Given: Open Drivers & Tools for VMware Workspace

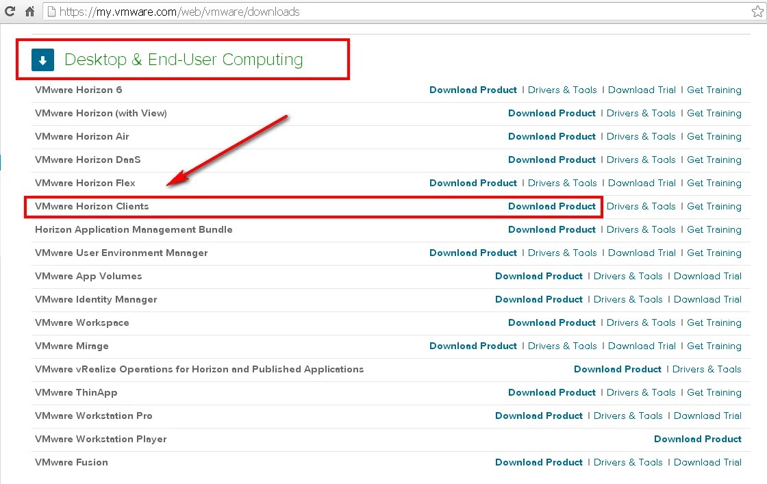Looking at the screenshot, I should (641, 322).
